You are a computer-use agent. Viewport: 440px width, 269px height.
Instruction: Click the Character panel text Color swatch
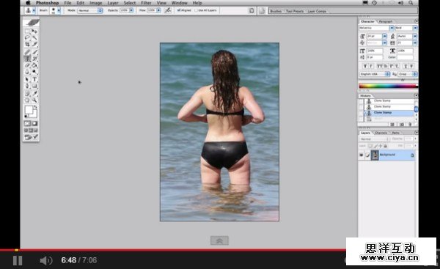click(405, 57)
